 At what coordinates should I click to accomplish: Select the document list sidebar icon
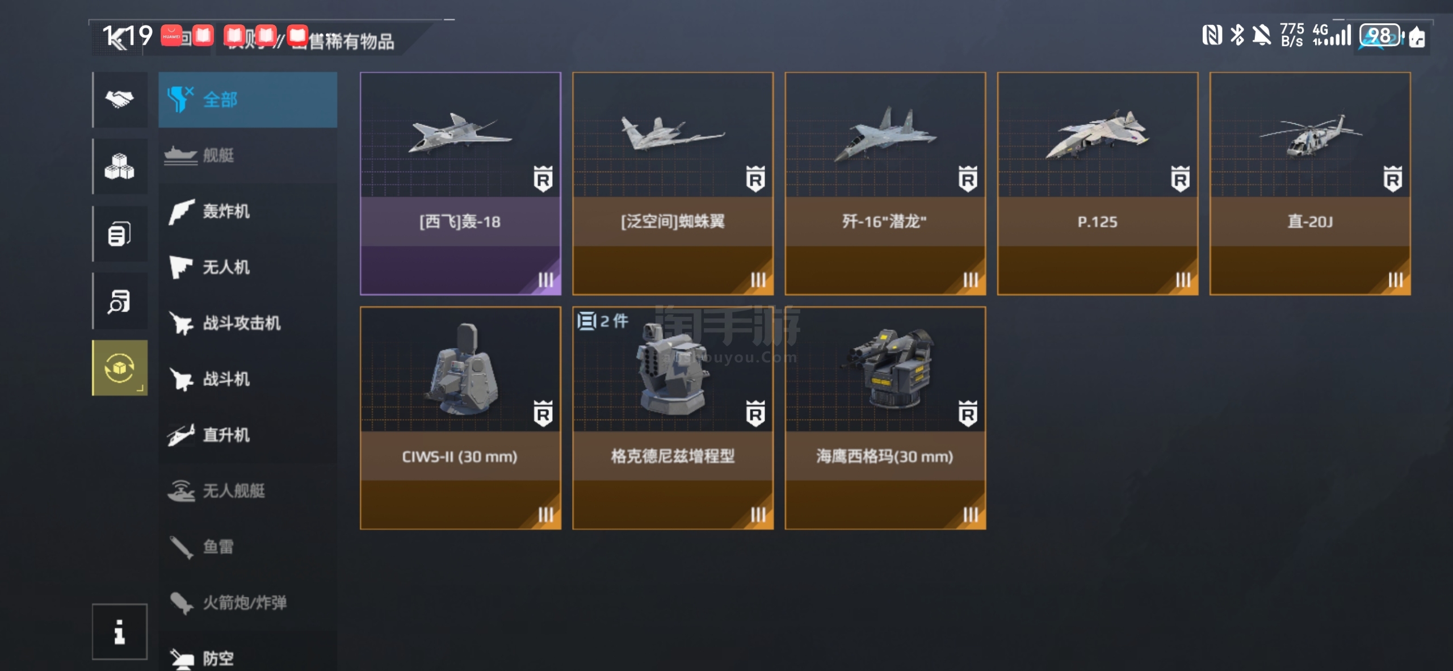pos(120,233)
